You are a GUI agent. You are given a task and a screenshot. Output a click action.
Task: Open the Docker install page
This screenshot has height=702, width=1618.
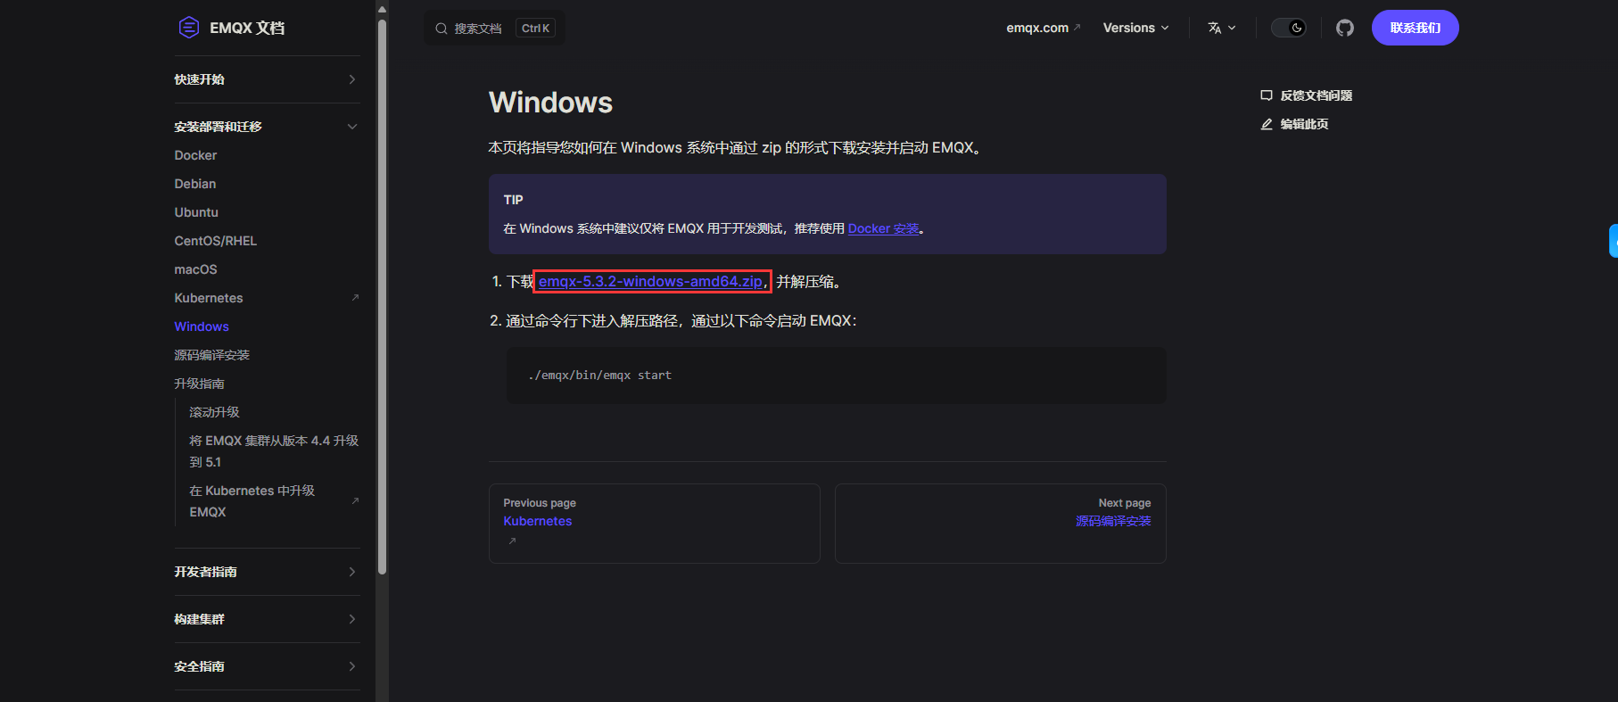pyautogui.click(x=195, y=155)
